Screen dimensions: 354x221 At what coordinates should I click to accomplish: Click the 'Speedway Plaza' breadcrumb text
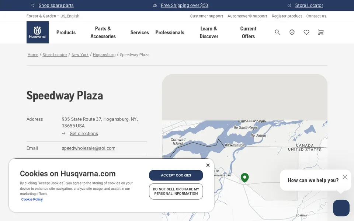[x=135, y=55]
